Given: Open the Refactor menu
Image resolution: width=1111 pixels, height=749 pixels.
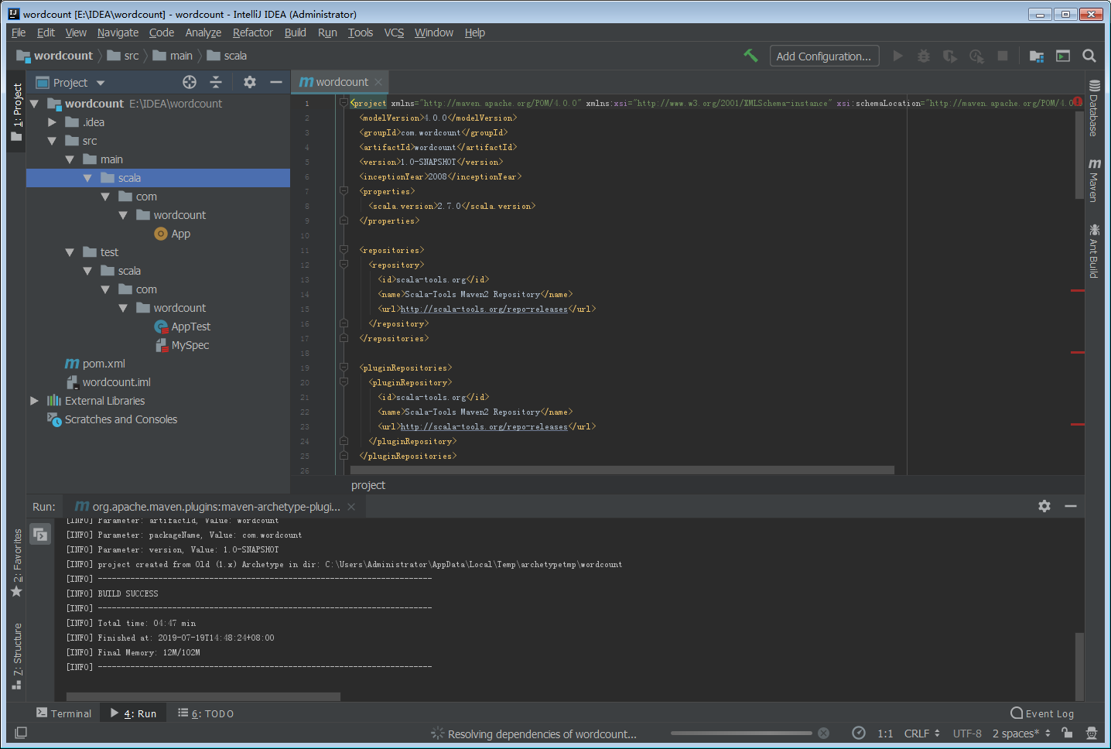Looking at the screenshot, I should 253,32.
